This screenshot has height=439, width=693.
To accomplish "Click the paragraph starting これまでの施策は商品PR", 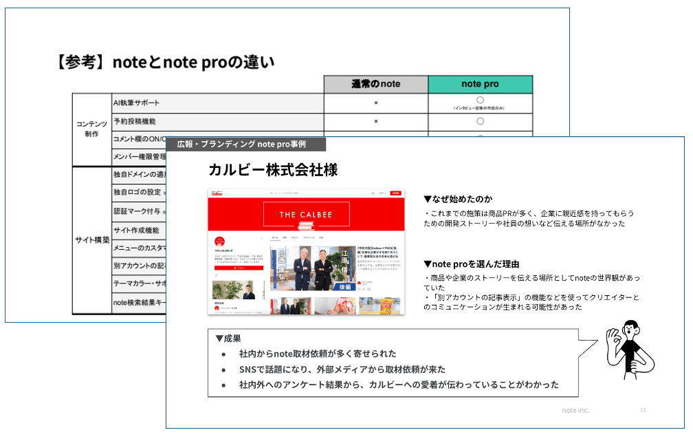I will pyautogui.click(x=529, y=218).
